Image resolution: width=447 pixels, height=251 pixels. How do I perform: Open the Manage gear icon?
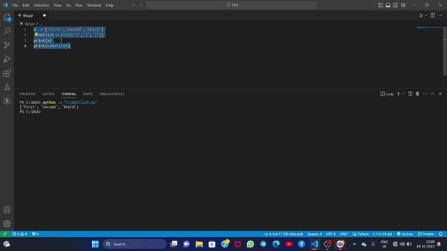click(x=7, y=224)
